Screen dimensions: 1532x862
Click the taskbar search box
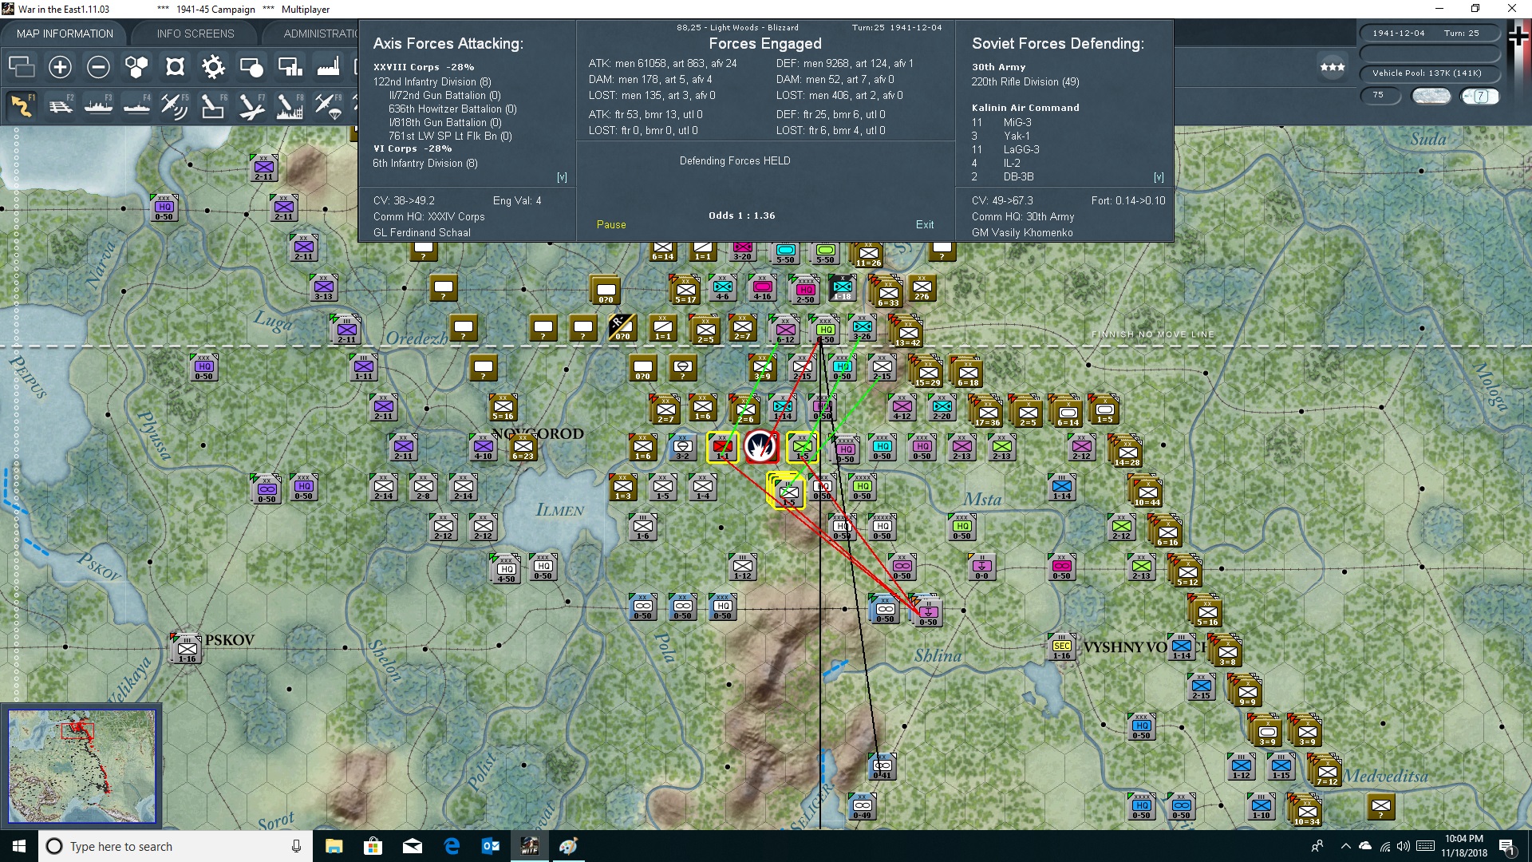pyautogui.click(x=176, y=846)
